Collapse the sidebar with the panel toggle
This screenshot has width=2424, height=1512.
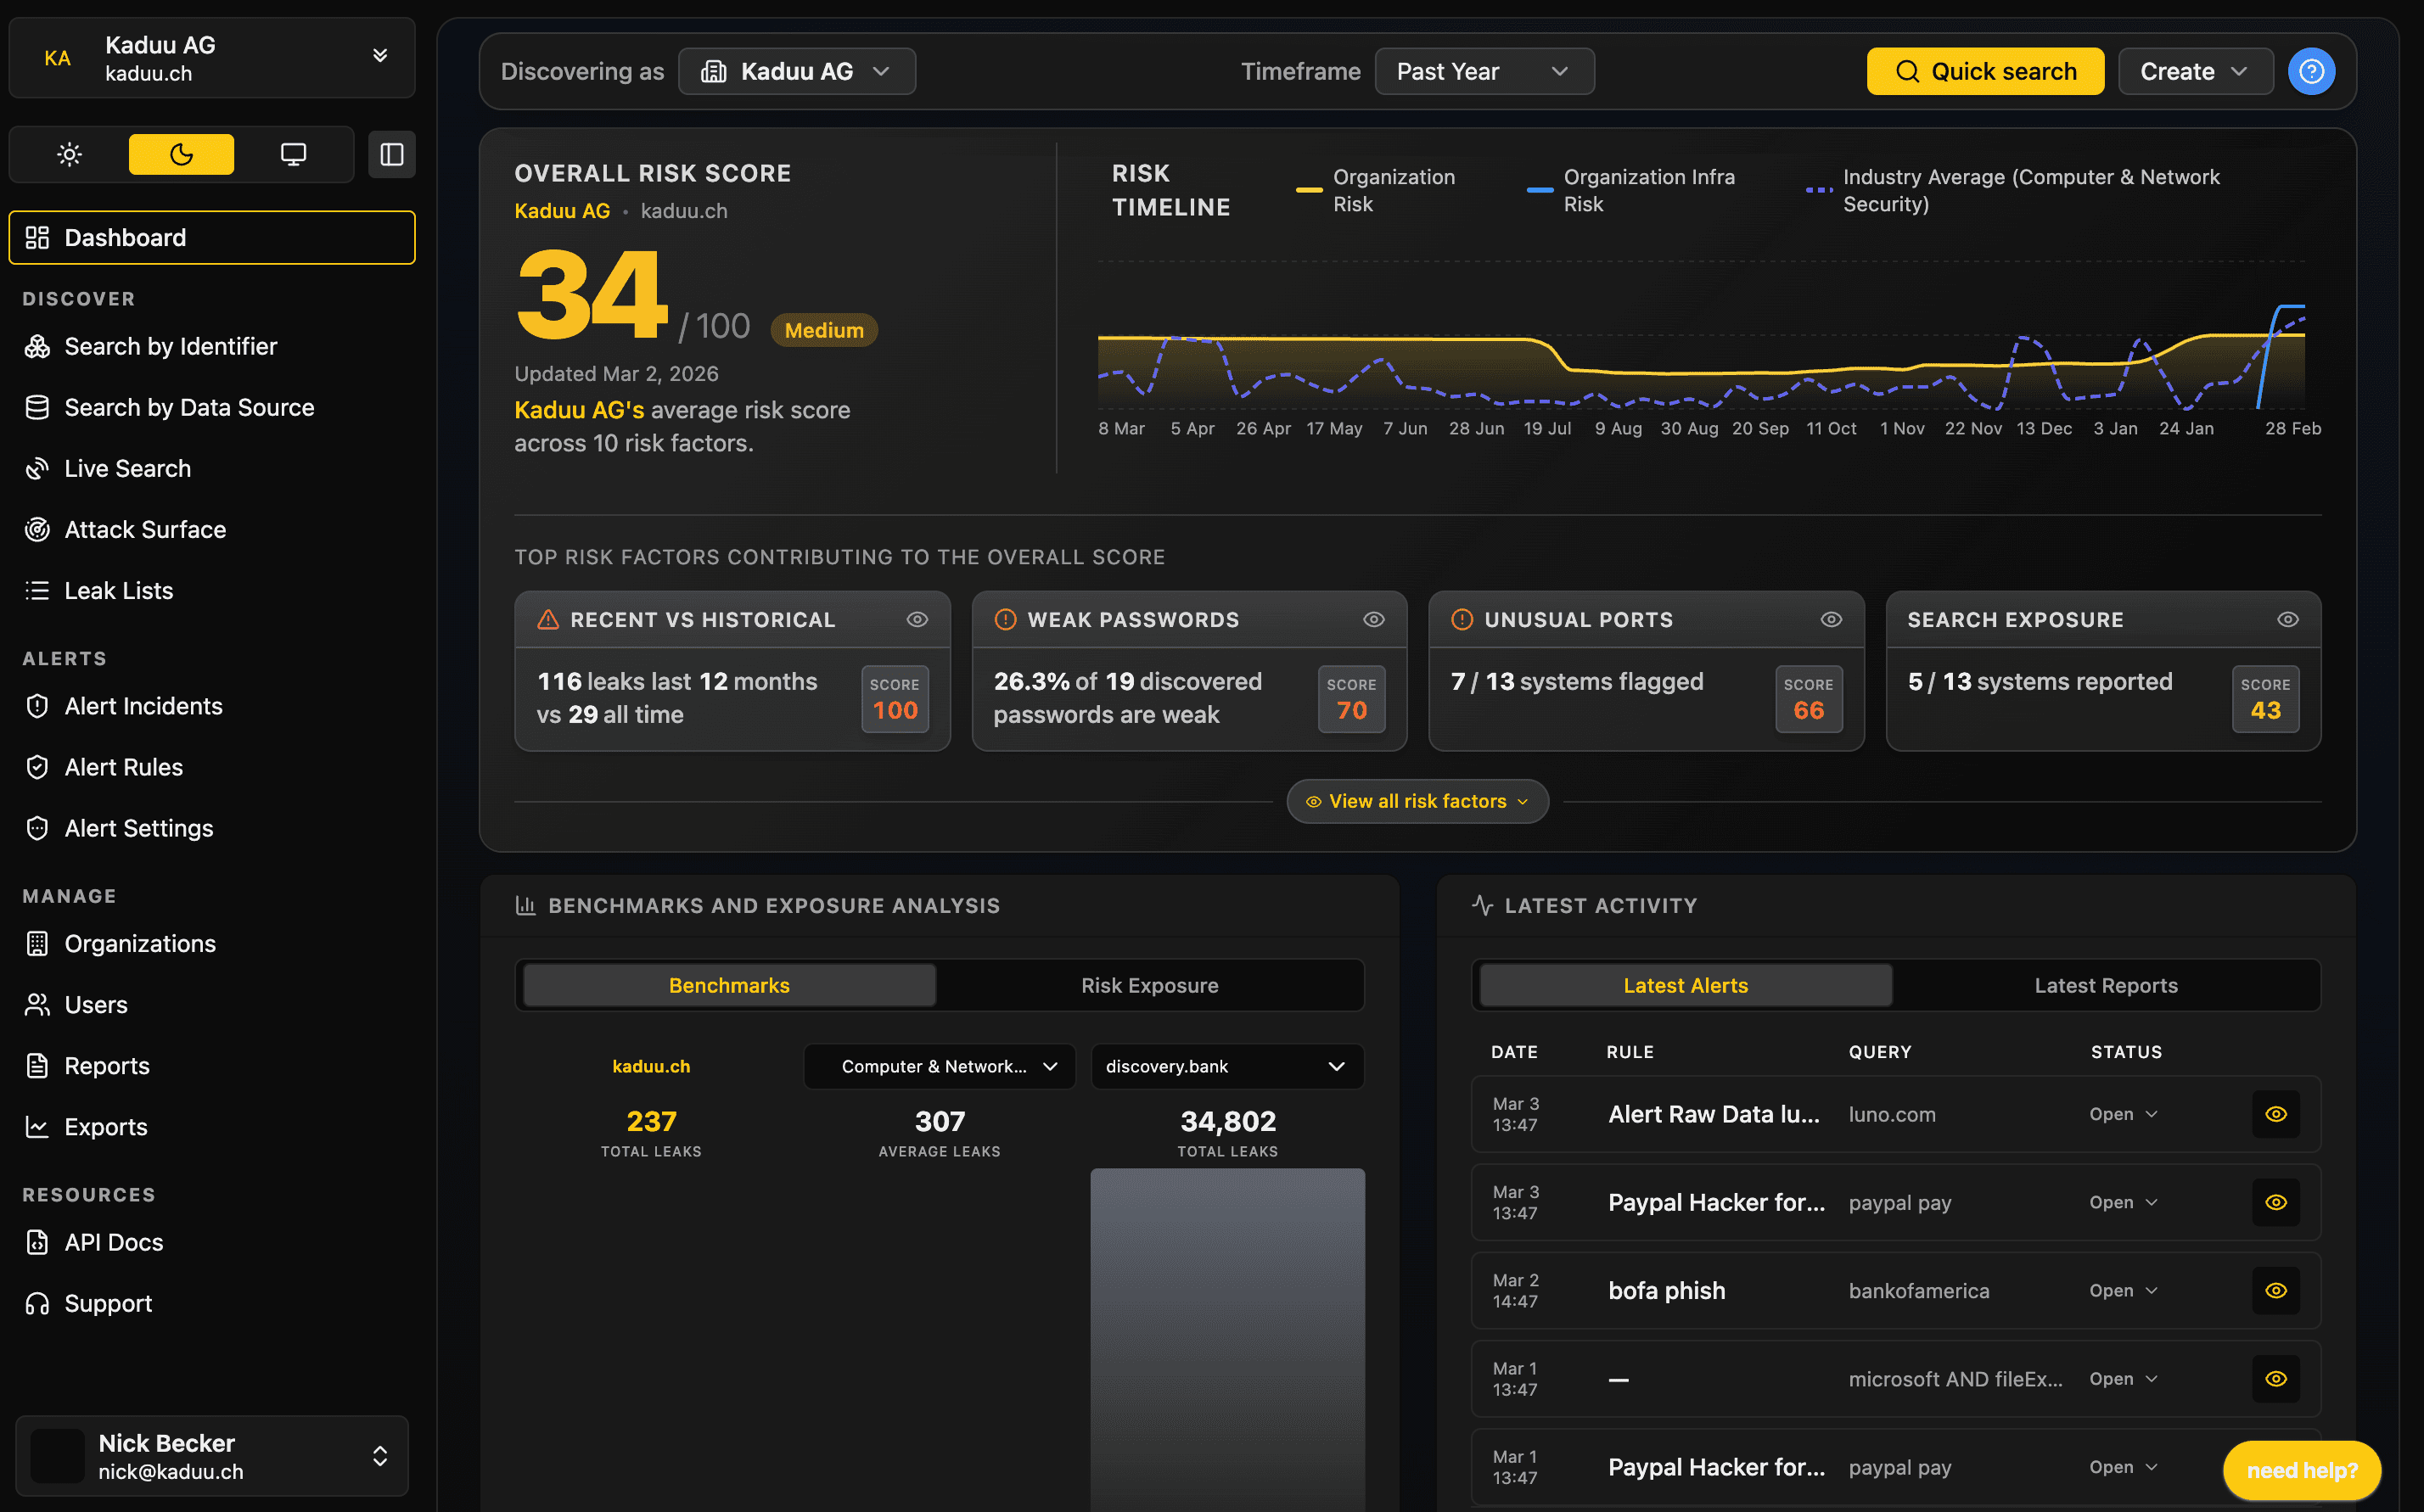pyautogui.click(x=391, y=154)
